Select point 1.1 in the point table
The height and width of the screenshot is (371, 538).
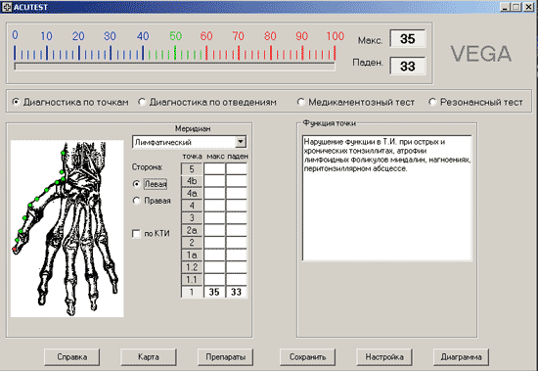click(192, 280)
